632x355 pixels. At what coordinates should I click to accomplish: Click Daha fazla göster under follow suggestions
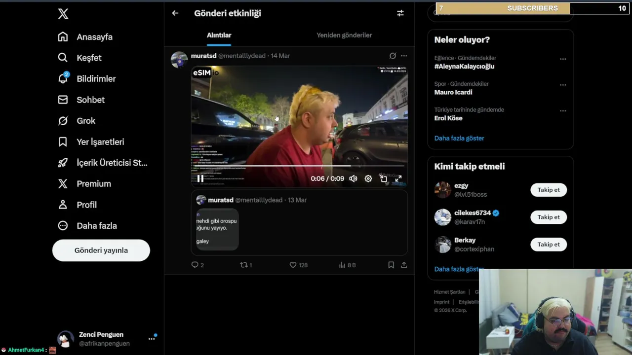coord(459,269)
